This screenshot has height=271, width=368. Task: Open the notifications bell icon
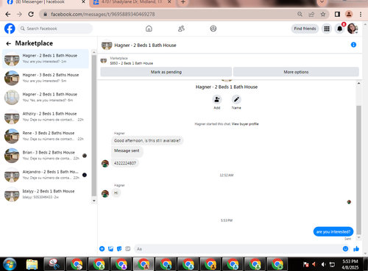click(339, 29)
